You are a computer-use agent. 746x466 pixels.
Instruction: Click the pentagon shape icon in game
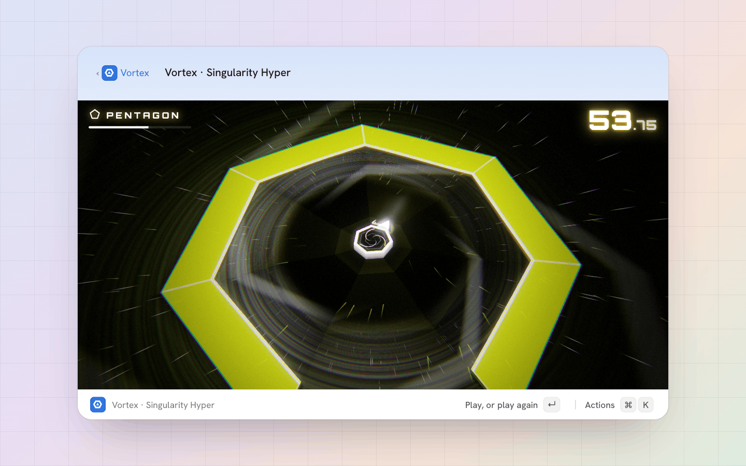[x=95, y=114]
